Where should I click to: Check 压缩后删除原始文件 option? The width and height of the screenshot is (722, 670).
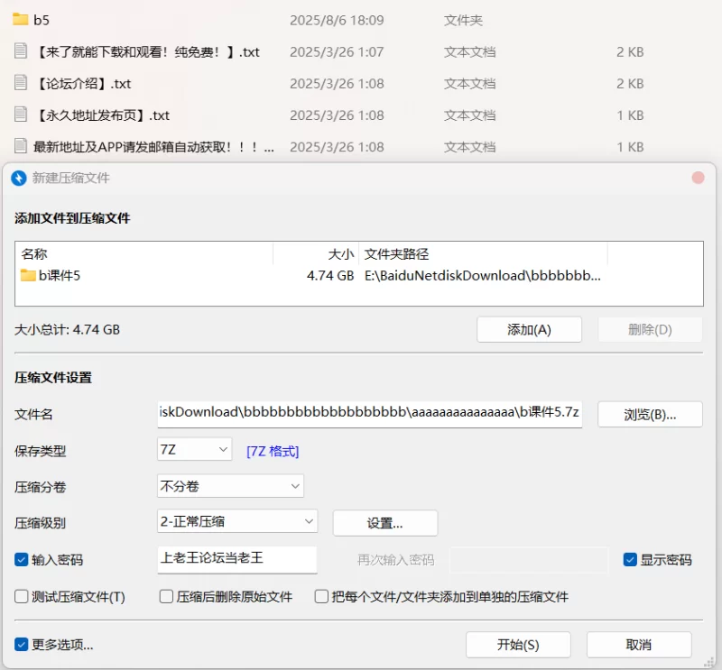(x=166, y=597)
